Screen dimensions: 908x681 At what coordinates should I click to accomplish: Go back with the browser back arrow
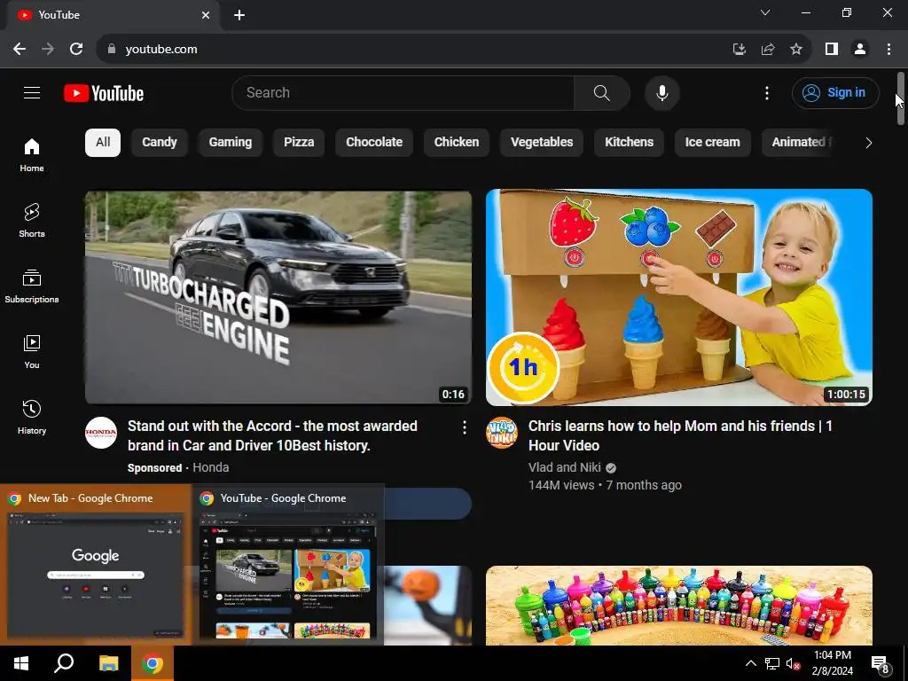(x=20, y=50)
